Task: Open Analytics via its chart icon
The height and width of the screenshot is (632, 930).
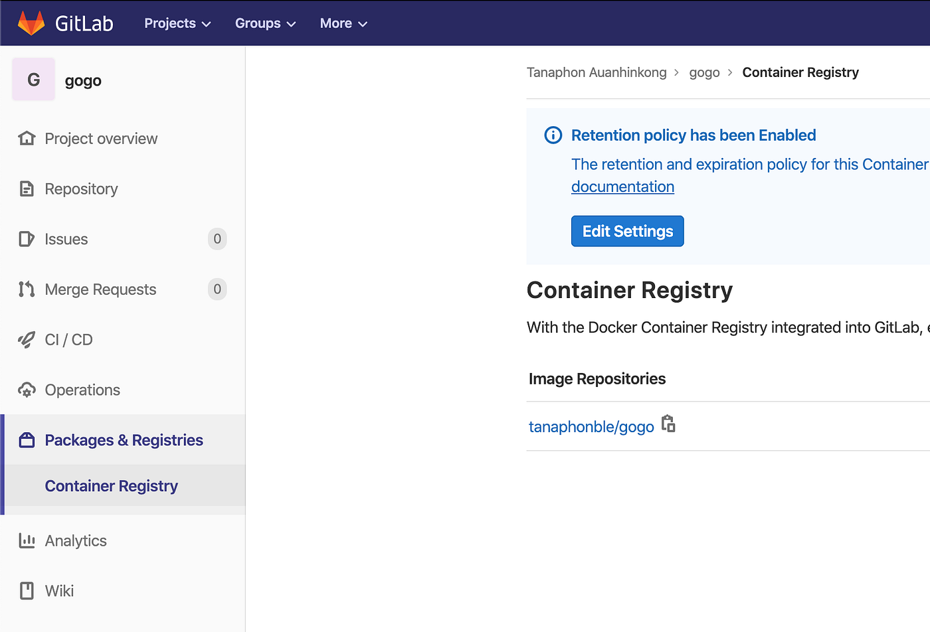Action: pyautogui.click(x=25, y=540)
